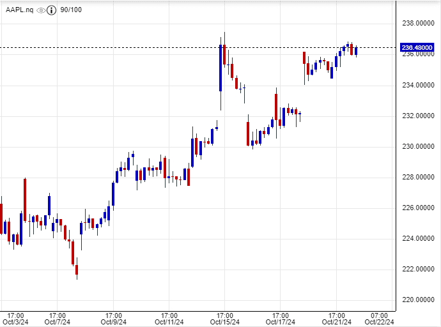The width and height of the screenshot is (441, 327).
Task: Select the Oct/9/24 date on time axis
Action: 114,322
